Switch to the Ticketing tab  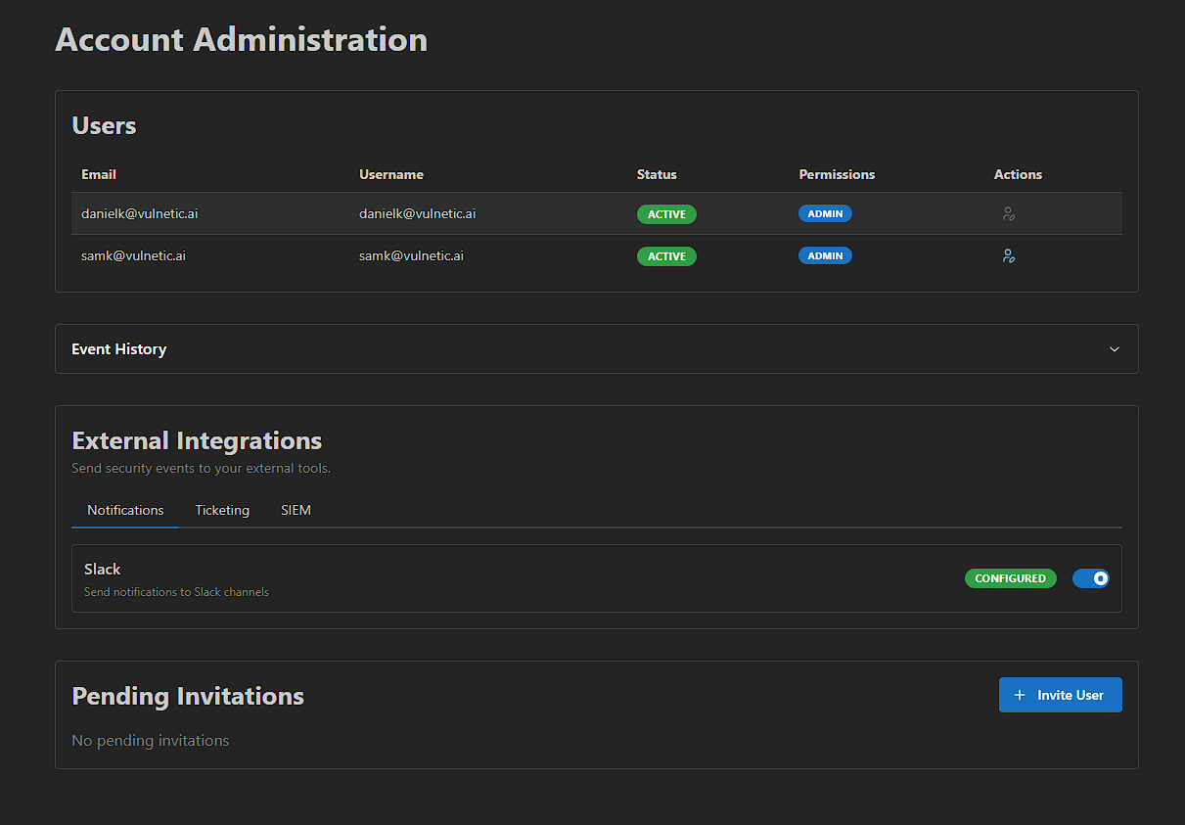pyautogui.click(x=222, y=510)
